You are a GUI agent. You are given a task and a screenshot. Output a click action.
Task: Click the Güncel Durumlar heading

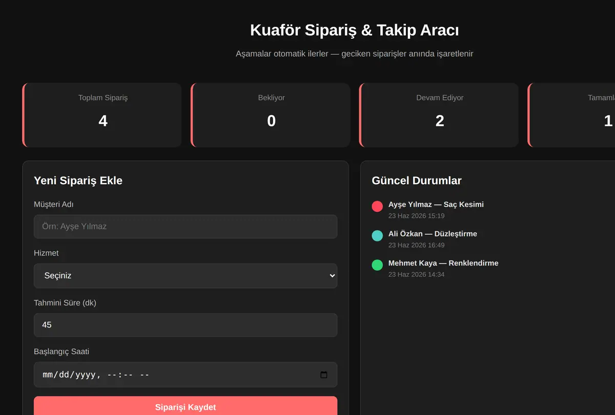point(417,180)
